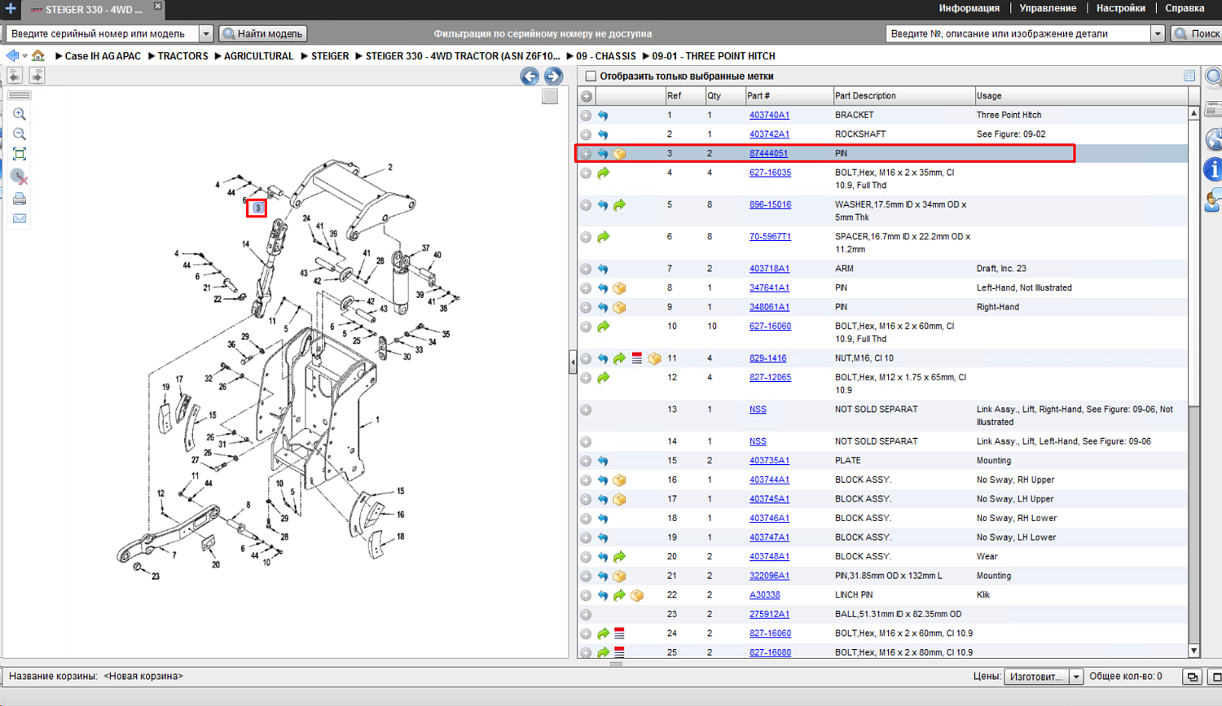This screenshot has width=1222, height=706.
Task: Zoom in on the parts diagram
Action: click(x=20, y=115)
